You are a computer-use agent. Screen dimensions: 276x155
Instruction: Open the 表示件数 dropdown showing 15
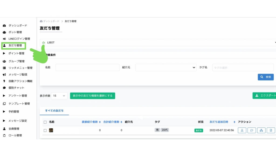pyautogui.click(x=59, y=96)
